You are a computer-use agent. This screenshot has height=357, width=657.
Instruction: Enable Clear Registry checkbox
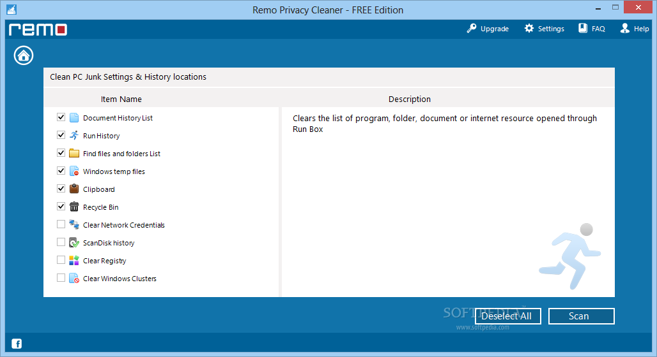pos(61,260)
